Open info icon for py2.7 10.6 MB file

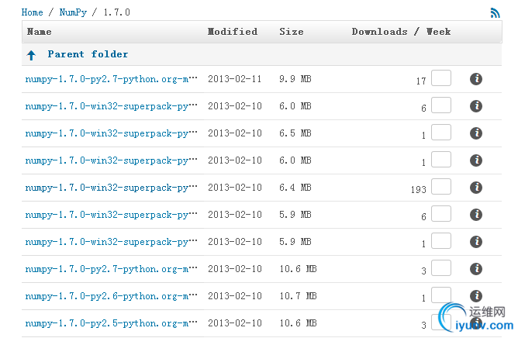tap(476, 268)
